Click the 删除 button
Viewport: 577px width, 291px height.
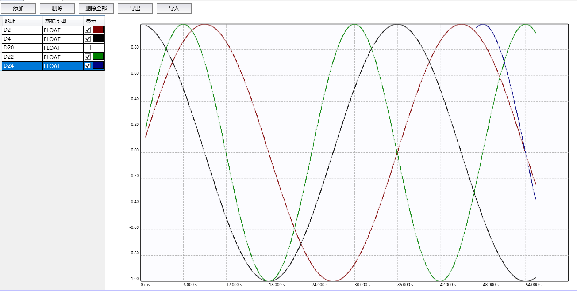click(58, 8)
